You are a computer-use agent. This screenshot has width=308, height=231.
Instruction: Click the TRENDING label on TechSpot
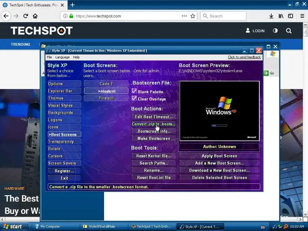click(x=20, y=45)
